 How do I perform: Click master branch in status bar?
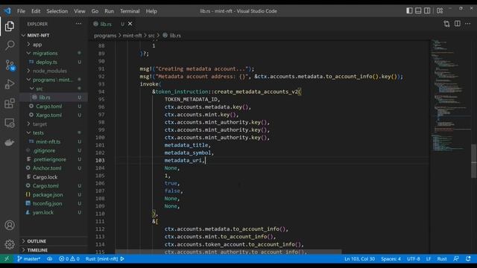29,259
